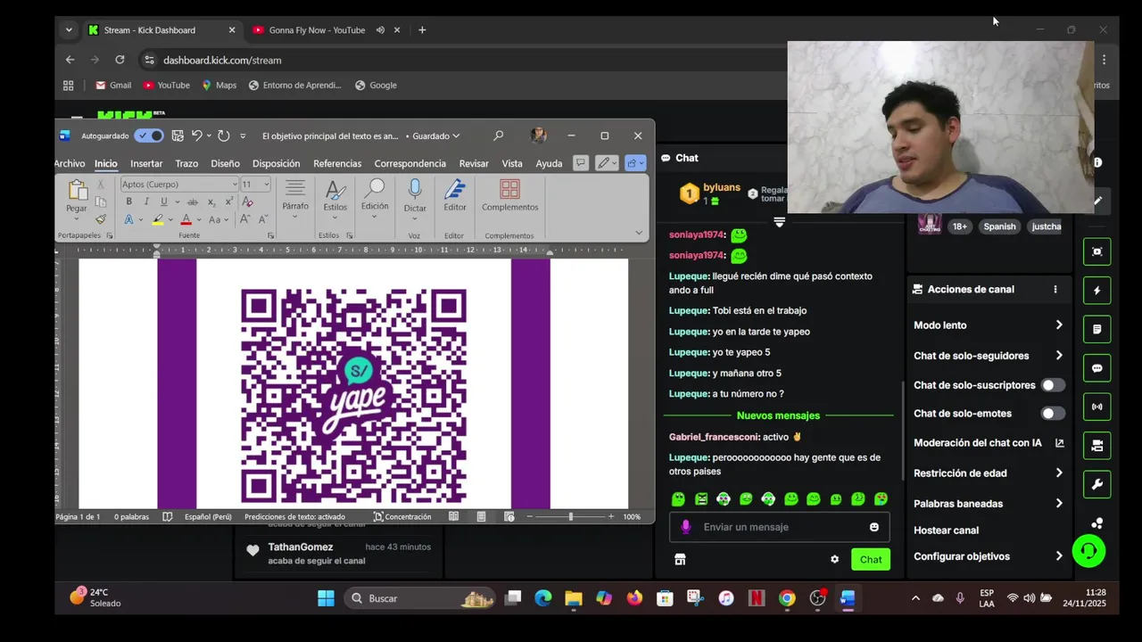Viewport: 1142px width, 642px height.
Task: Click the Spanish stream tag
Action: (x=999, y=226)
